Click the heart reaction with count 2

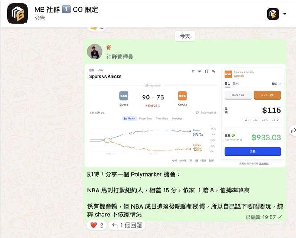point(97,225)
